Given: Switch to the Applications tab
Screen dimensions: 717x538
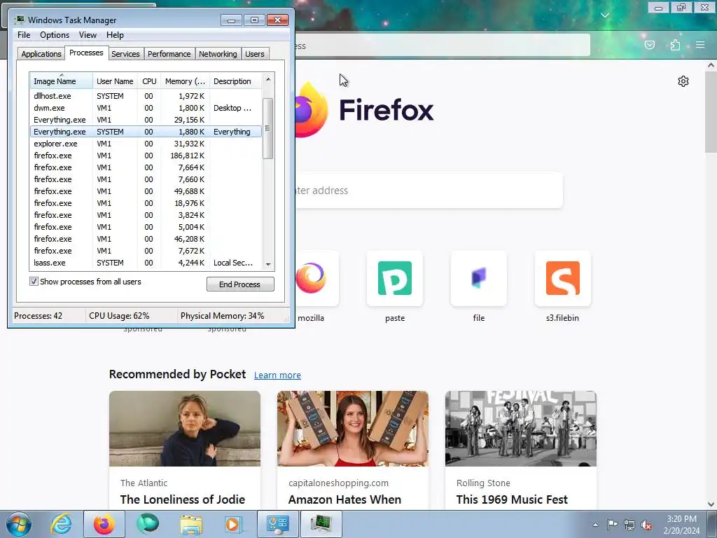Looking at the screenshot, I should [x=41, y=54].
